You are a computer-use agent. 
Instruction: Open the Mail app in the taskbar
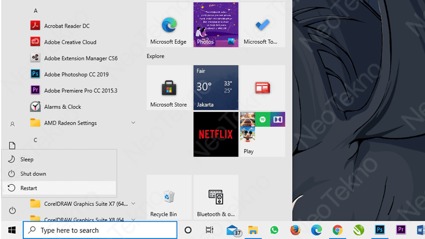click(233, 230)
